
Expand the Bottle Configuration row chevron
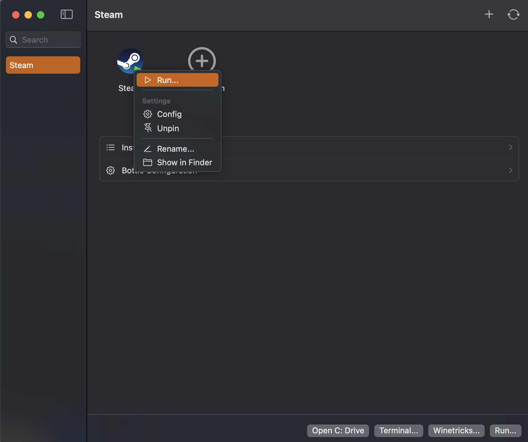pos(510,170)
